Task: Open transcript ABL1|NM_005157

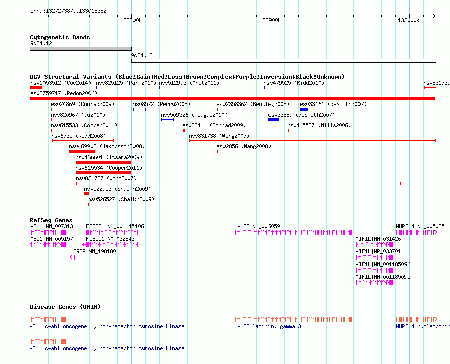Action: click(x=52, y=239)
